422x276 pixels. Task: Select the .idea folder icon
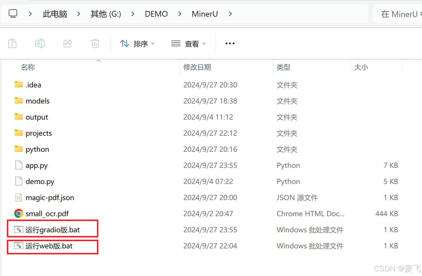click(19, 85)
